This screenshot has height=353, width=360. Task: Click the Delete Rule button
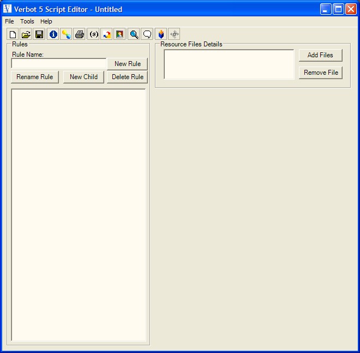pyautogui.click(x=128, y=77)
